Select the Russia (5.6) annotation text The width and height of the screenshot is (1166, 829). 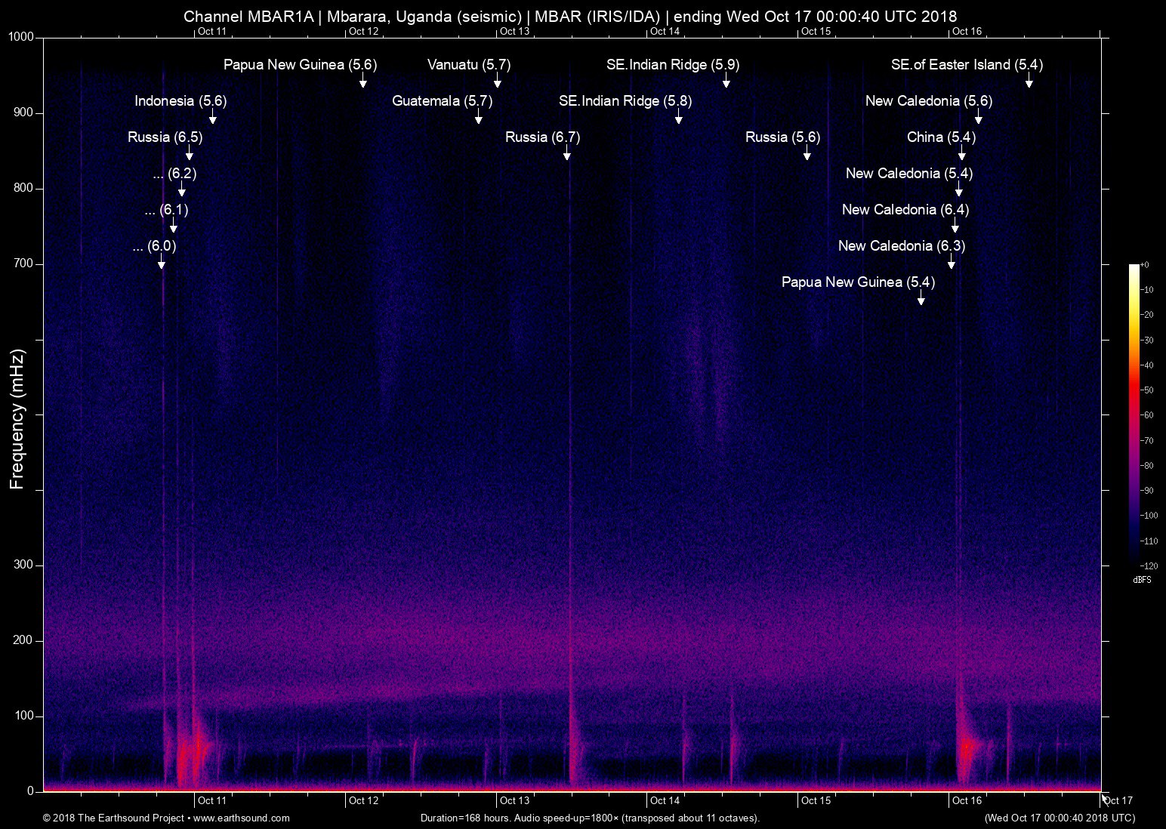click(x=782, y=137)
